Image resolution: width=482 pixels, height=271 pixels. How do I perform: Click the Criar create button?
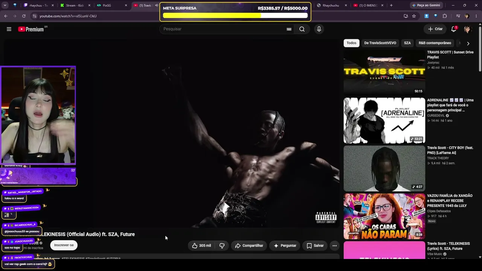click(435, 29)
